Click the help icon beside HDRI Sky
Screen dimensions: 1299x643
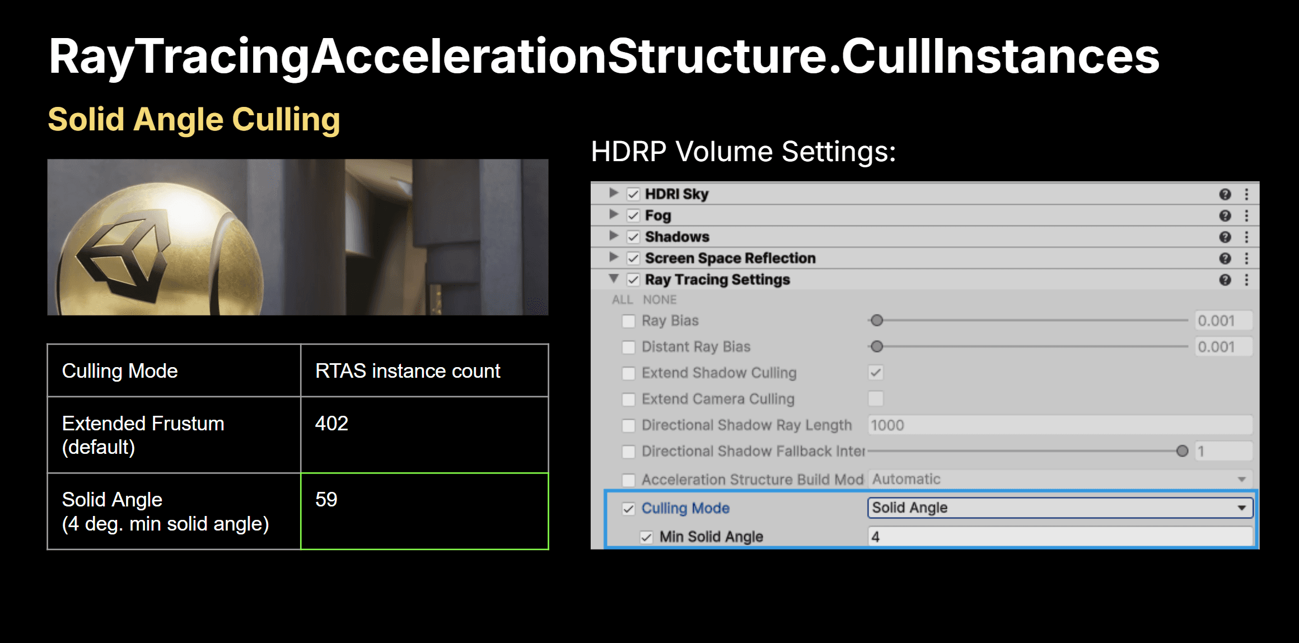[x=1225, y=194]
